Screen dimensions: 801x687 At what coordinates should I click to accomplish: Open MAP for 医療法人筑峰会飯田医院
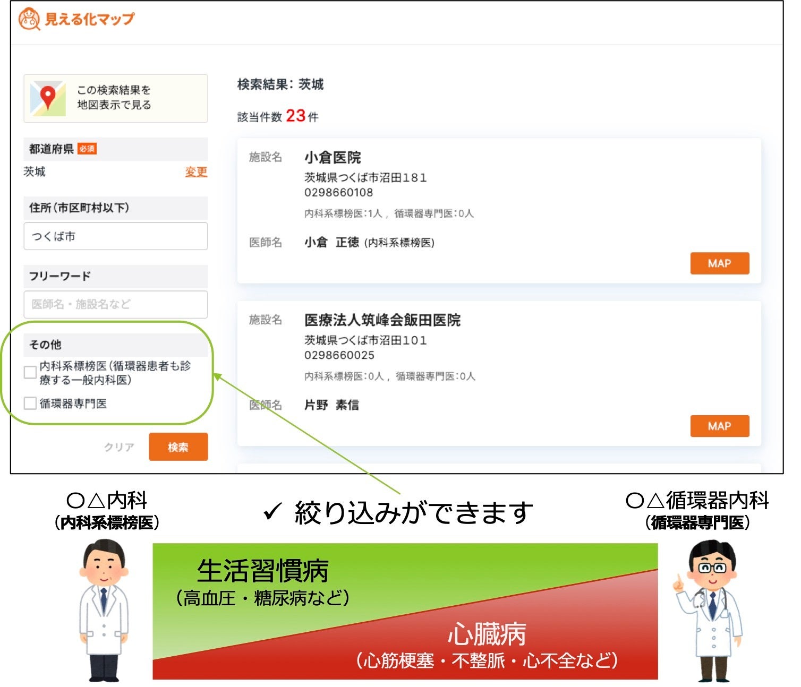pyautogui.click(x=719, y=426)
